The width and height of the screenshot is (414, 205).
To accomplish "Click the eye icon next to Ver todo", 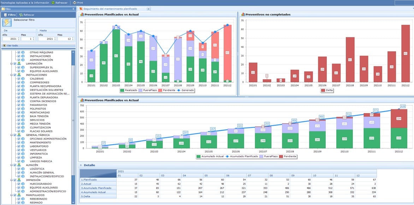I will tap(4, 45).
